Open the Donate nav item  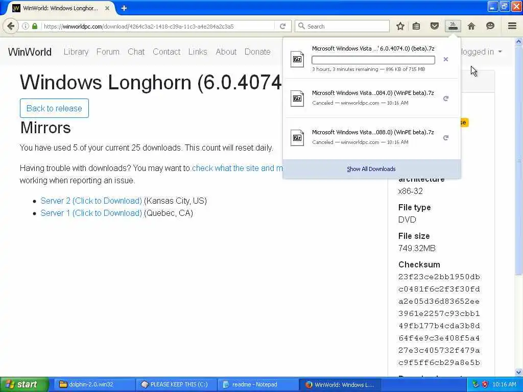(257, 52)
